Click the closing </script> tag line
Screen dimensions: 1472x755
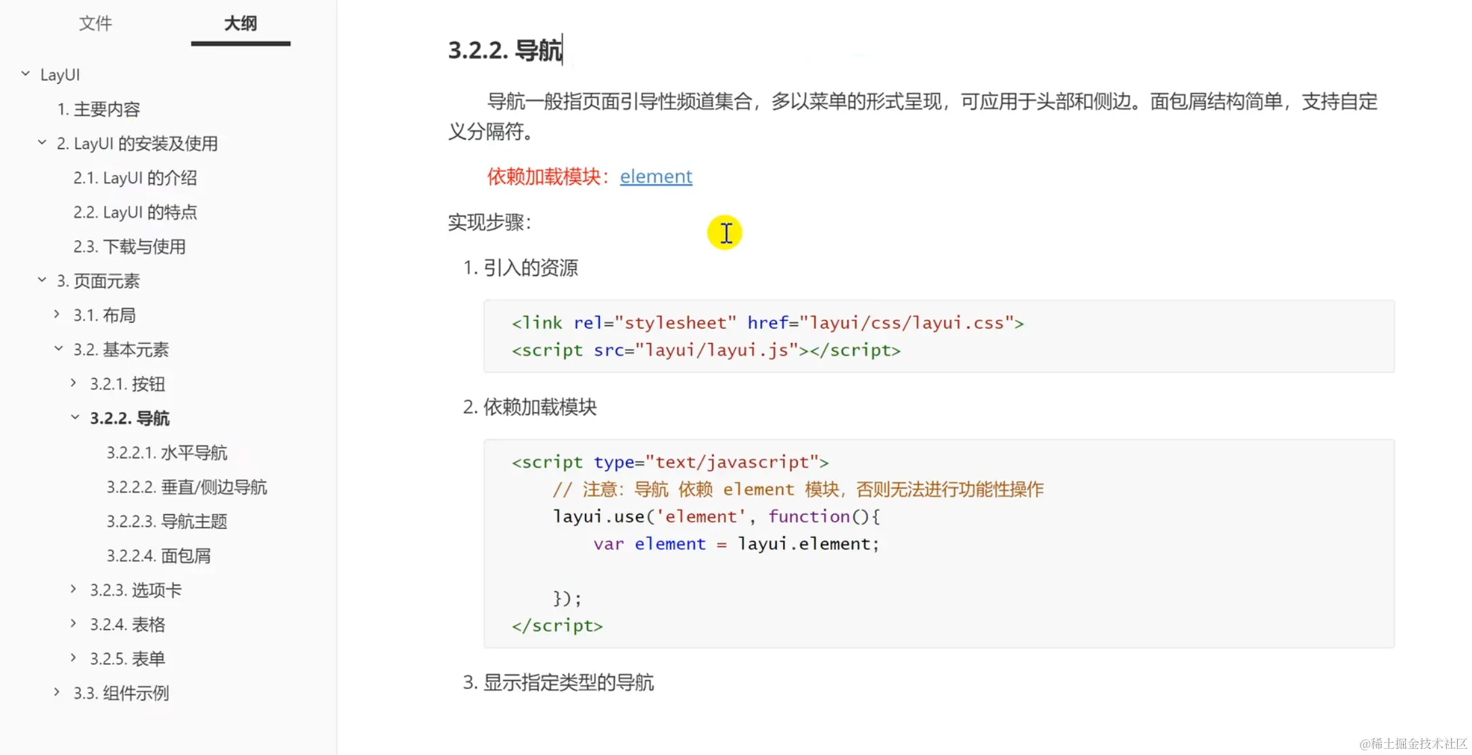(x=557, y=625)
